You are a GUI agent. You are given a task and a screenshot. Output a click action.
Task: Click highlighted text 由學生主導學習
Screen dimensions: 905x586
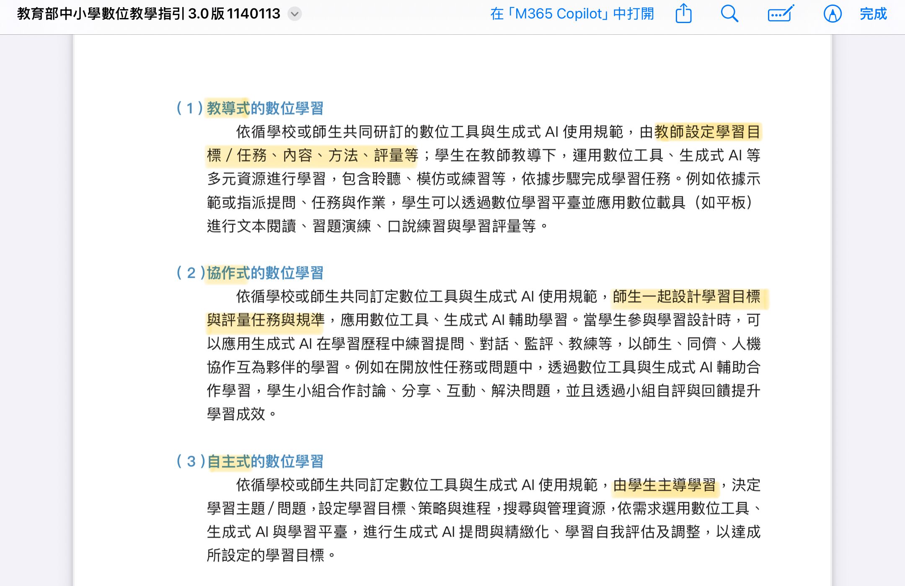tap(665, 485)
